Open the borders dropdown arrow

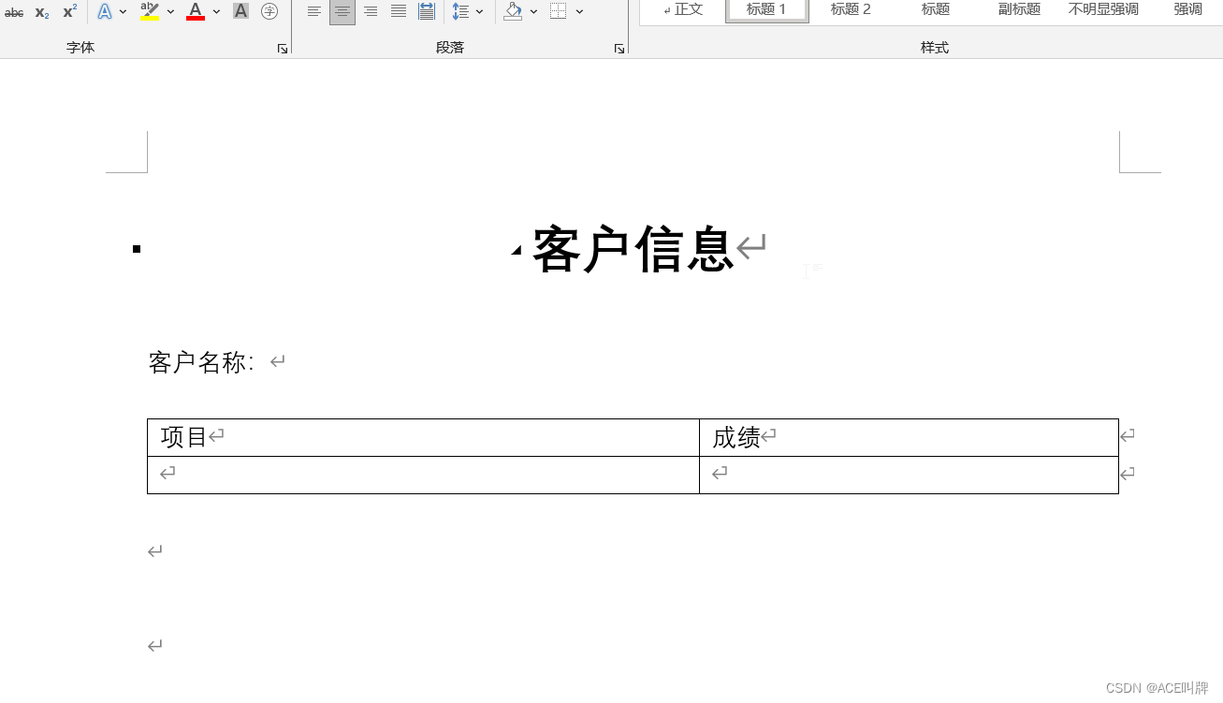[578, 10]
